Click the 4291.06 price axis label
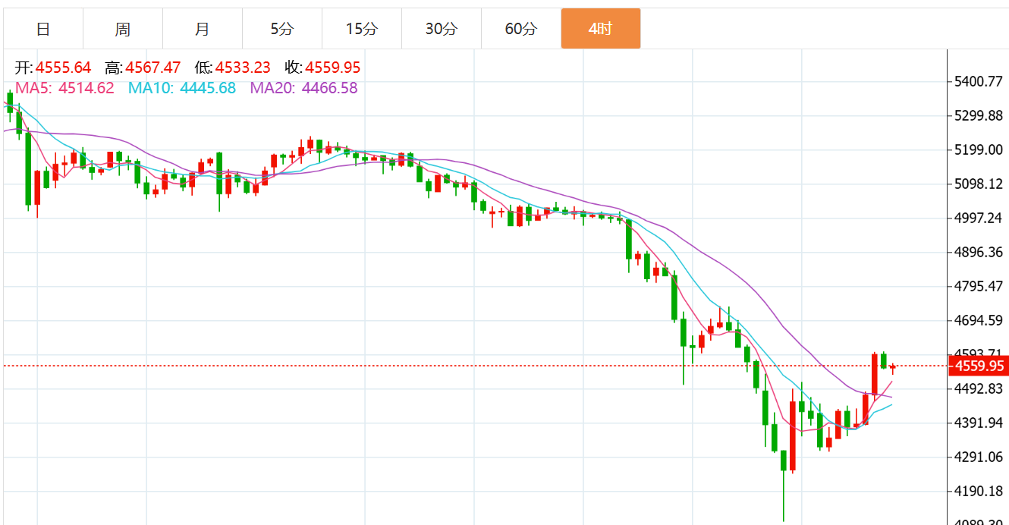This screenshot has width=1009, height=525. coord(979,457)
